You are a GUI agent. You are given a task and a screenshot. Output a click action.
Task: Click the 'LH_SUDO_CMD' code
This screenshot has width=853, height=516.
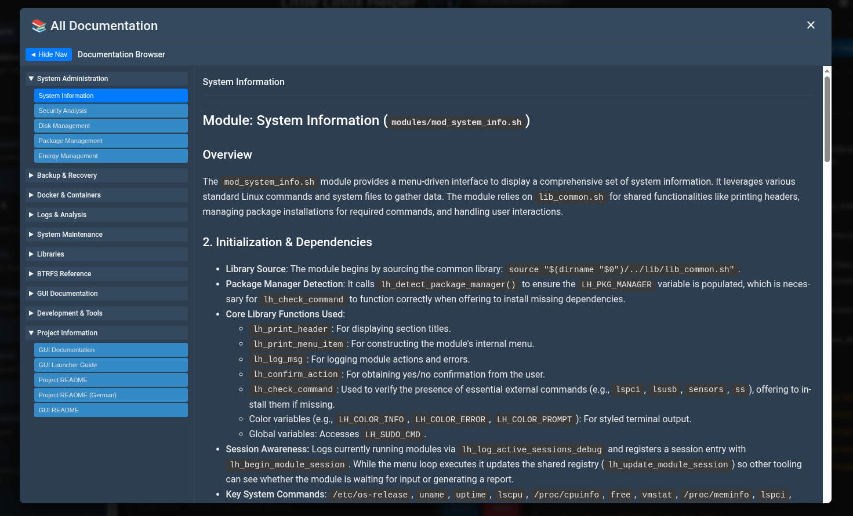393,434
